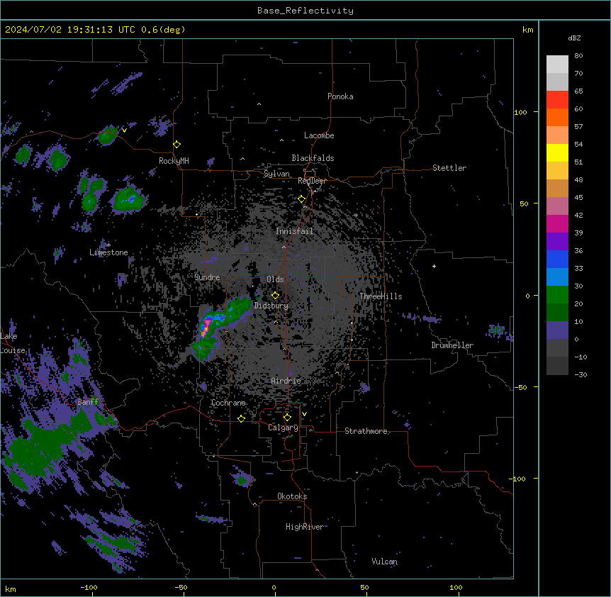611x597 pixels.
Task: Select the Innisfail city label
Action: pos(294,231)
